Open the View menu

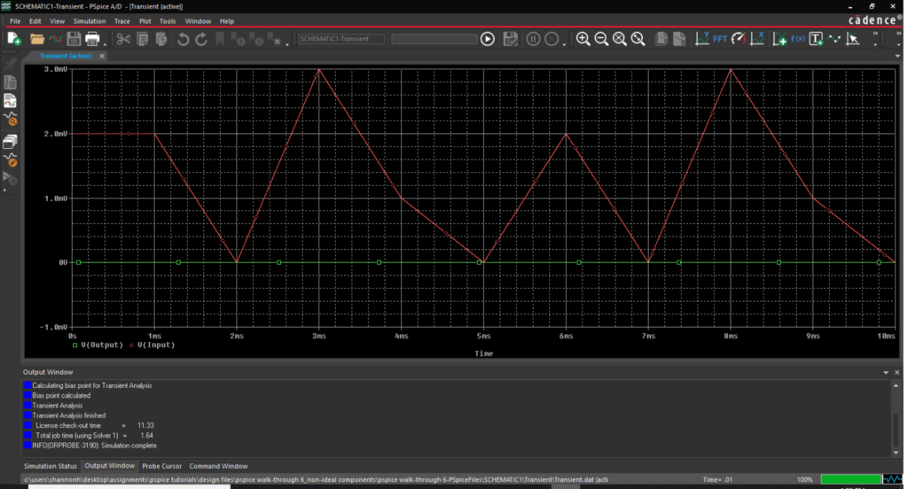(x=57, y=21)
